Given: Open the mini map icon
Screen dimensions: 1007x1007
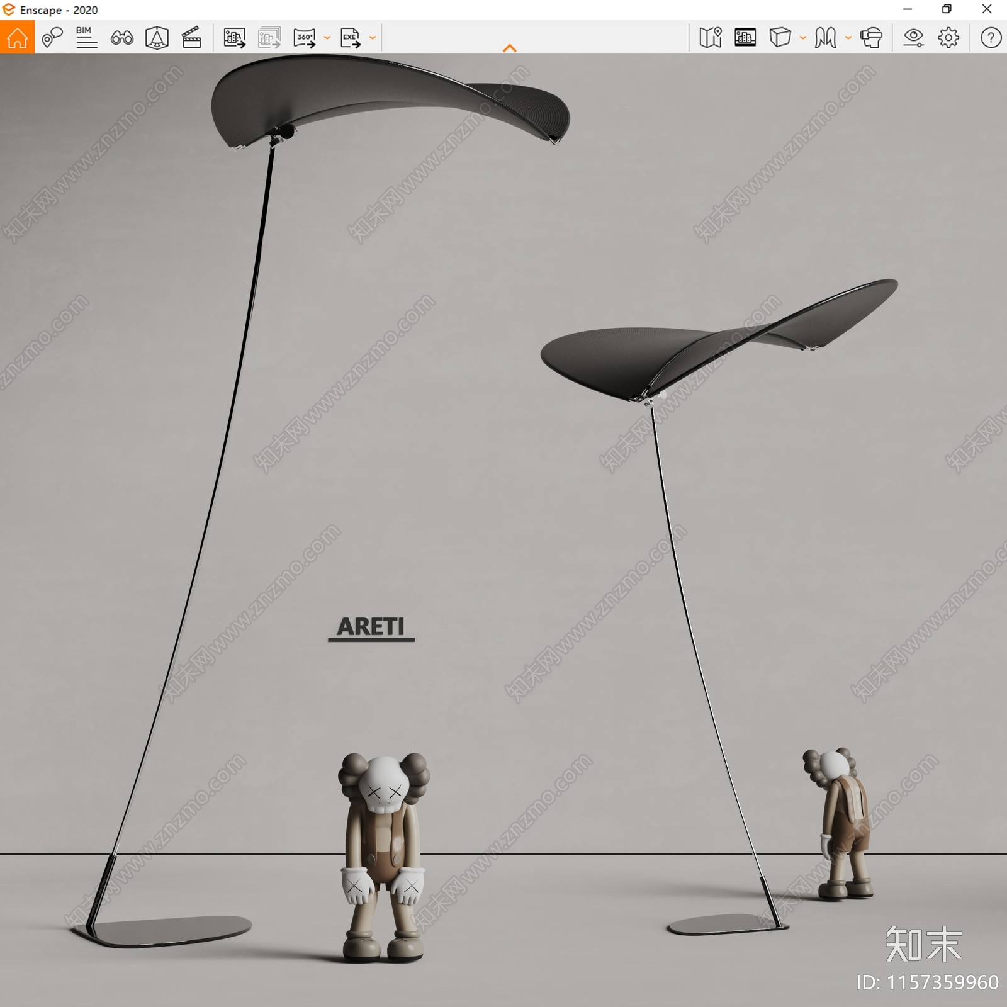Looking at the screenshot, I should [711, 37].
